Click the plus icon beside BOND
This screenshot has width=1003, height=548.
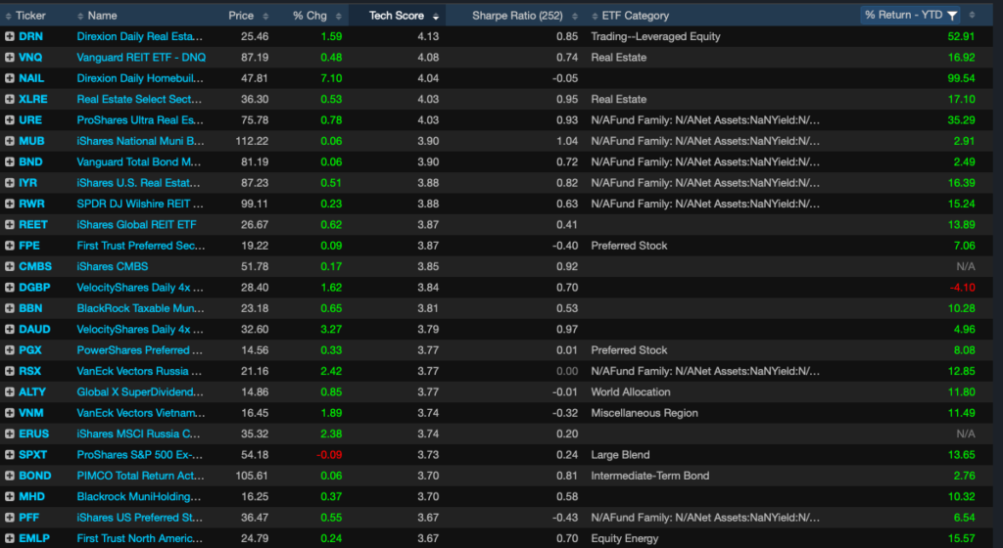10,476
